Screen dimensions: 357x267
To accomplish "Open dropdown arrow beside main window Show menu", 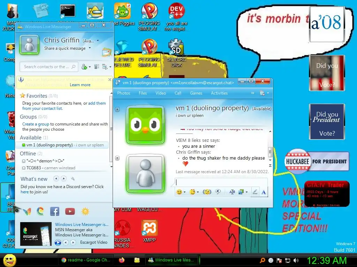I will [x=110, y=67].
